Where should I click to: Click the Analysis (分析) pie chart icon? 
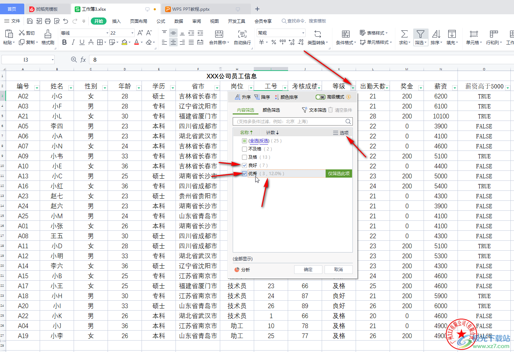point(237,270)
